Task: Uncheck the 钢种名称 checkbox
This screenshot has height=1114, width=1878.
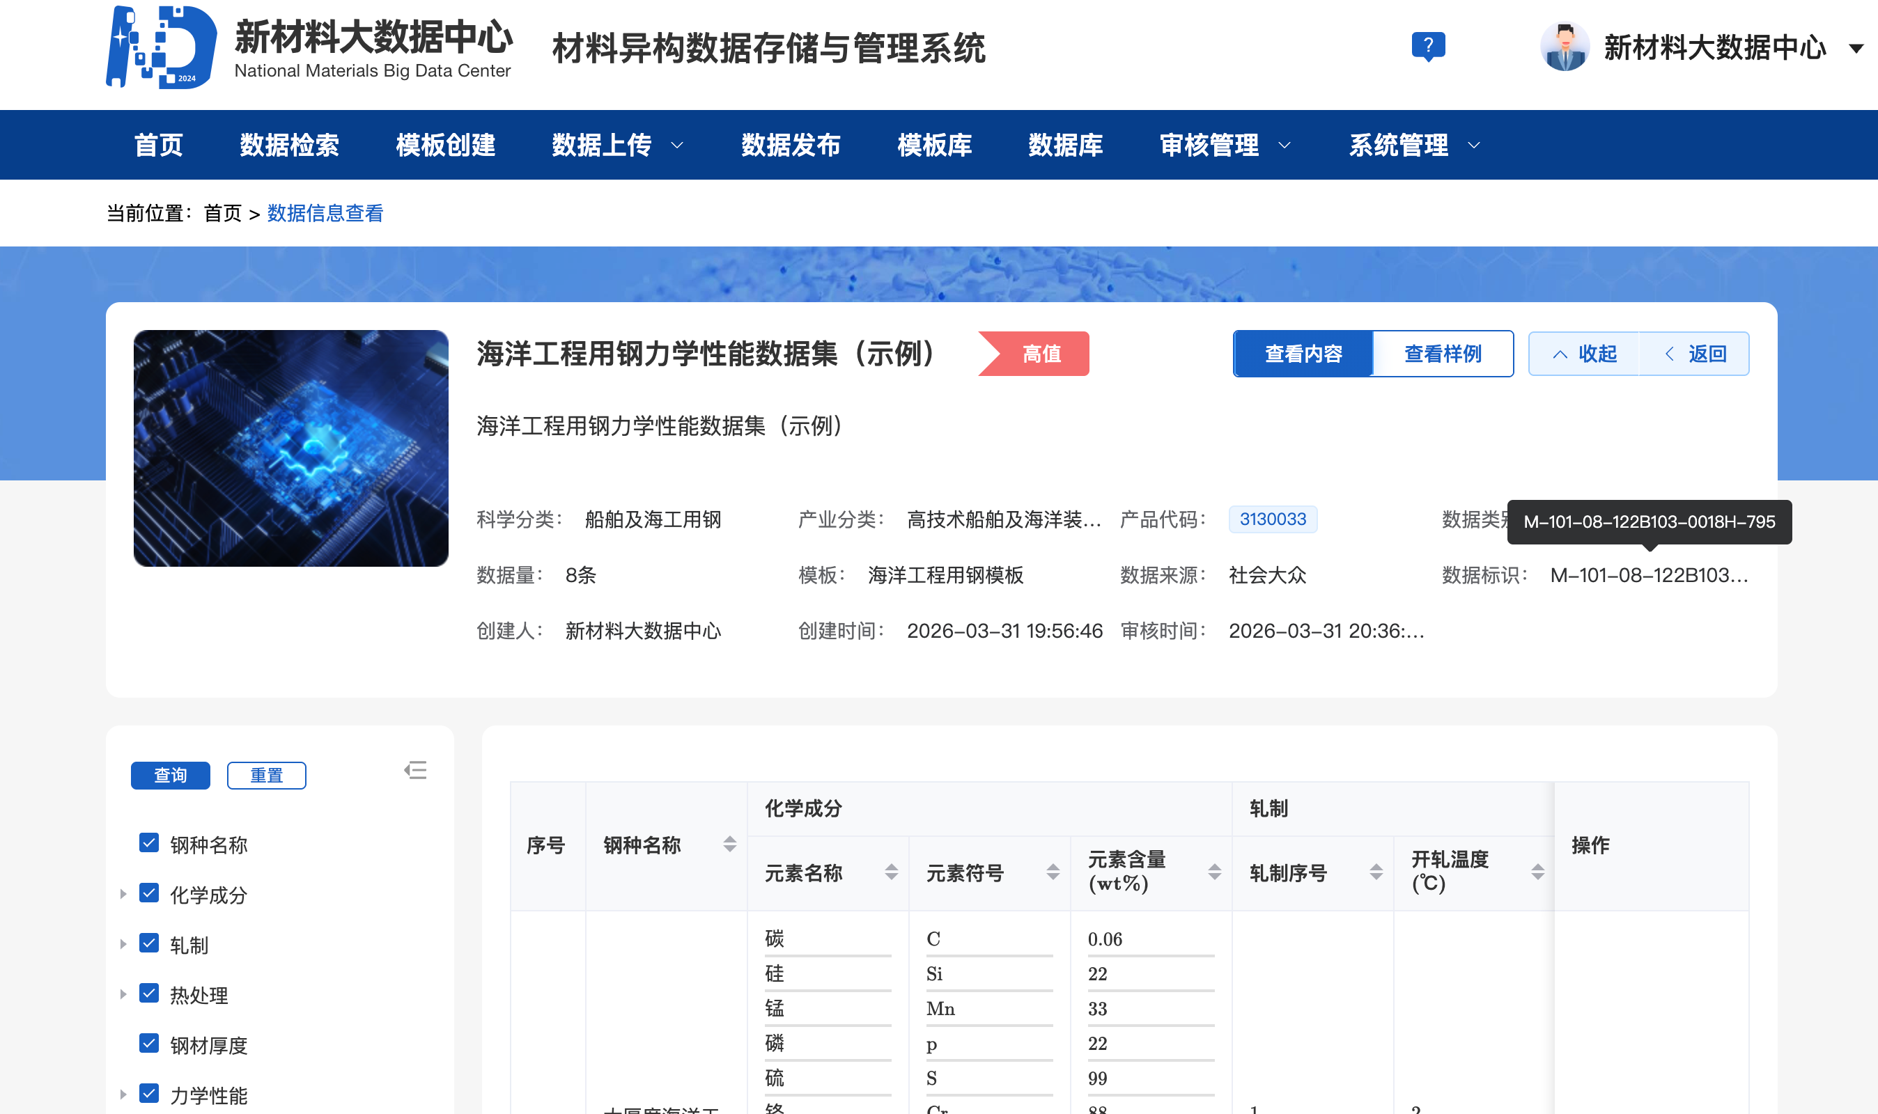Action: click(148, 843)
